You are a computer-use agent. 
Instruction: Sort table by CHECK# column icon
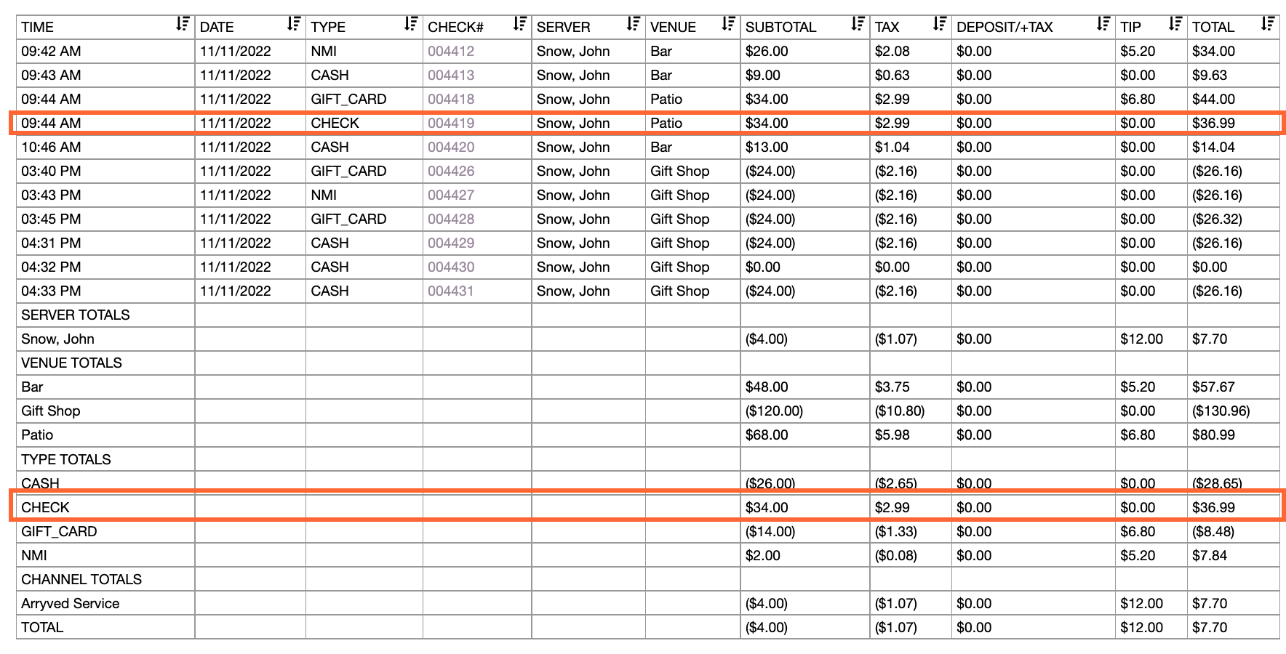[x=519, y=24]
